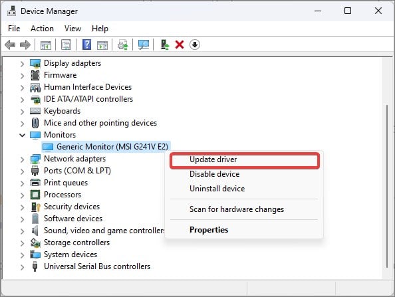Select the Software devices text label

coord(73,219)
